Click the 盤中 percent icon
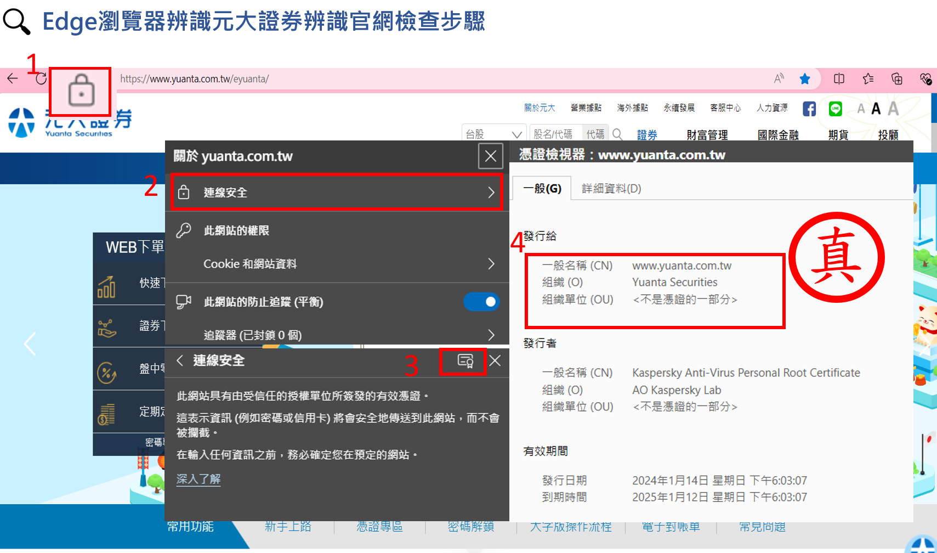The width and height of the screenshot is (937, 553). tap(106, 372)
